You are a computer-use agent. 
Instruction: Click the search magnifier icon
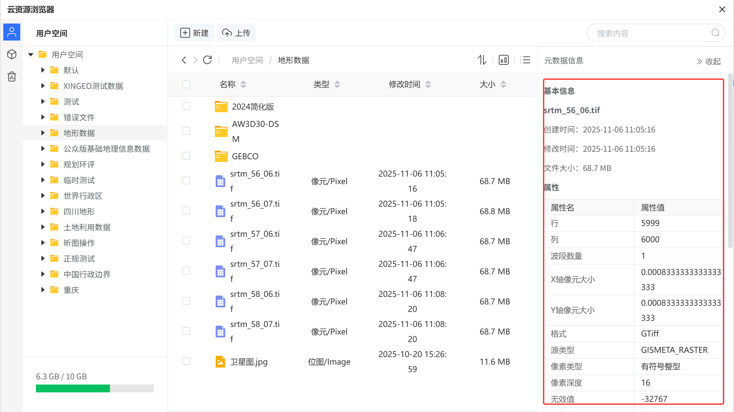(x=716, y=33)
